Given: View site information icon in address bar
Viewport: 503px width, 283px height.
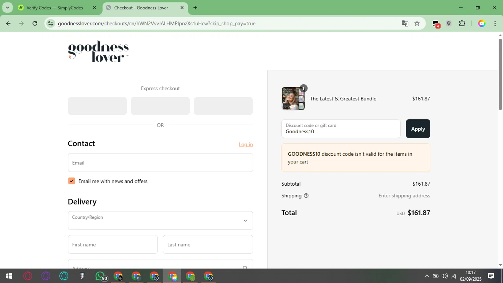Looking at the screenshot, I should 51,23.
